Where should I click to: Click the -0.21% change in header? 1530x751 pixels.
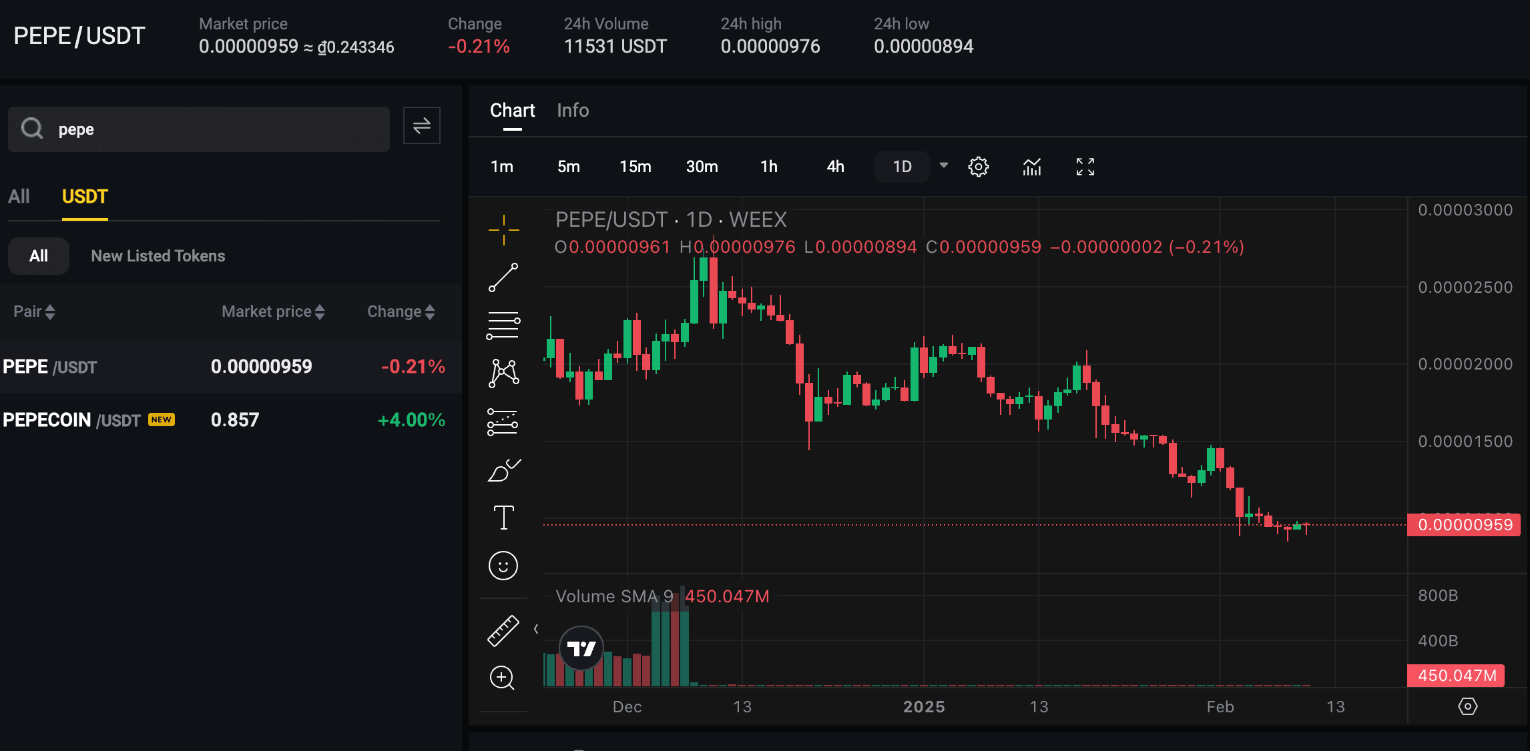(479, 46)
